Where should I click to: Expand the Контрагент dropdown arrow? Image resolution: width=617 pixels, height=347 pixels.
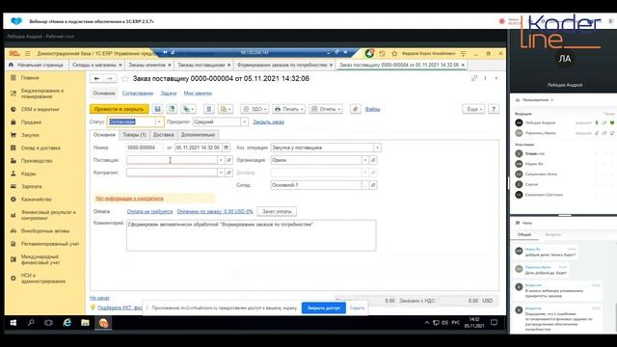pyautogui.click(x=221, y=173)
